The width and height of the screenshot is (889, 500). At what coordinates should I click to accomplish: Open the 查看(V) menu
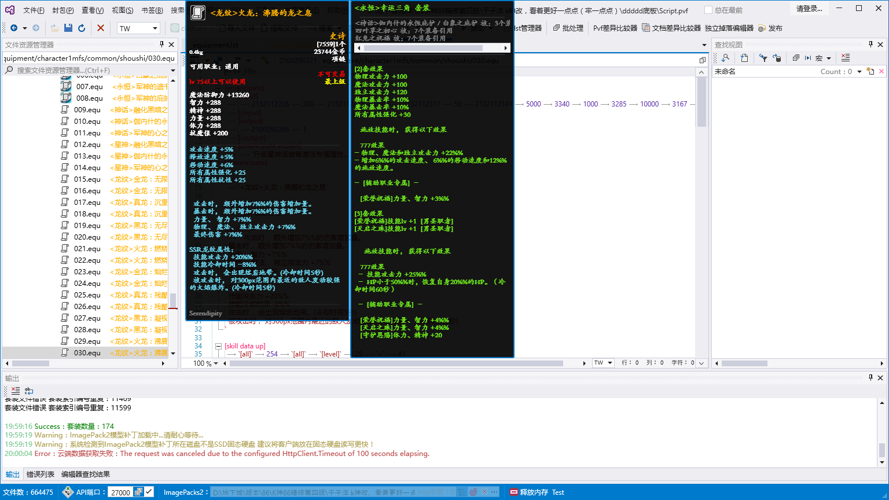93,10
